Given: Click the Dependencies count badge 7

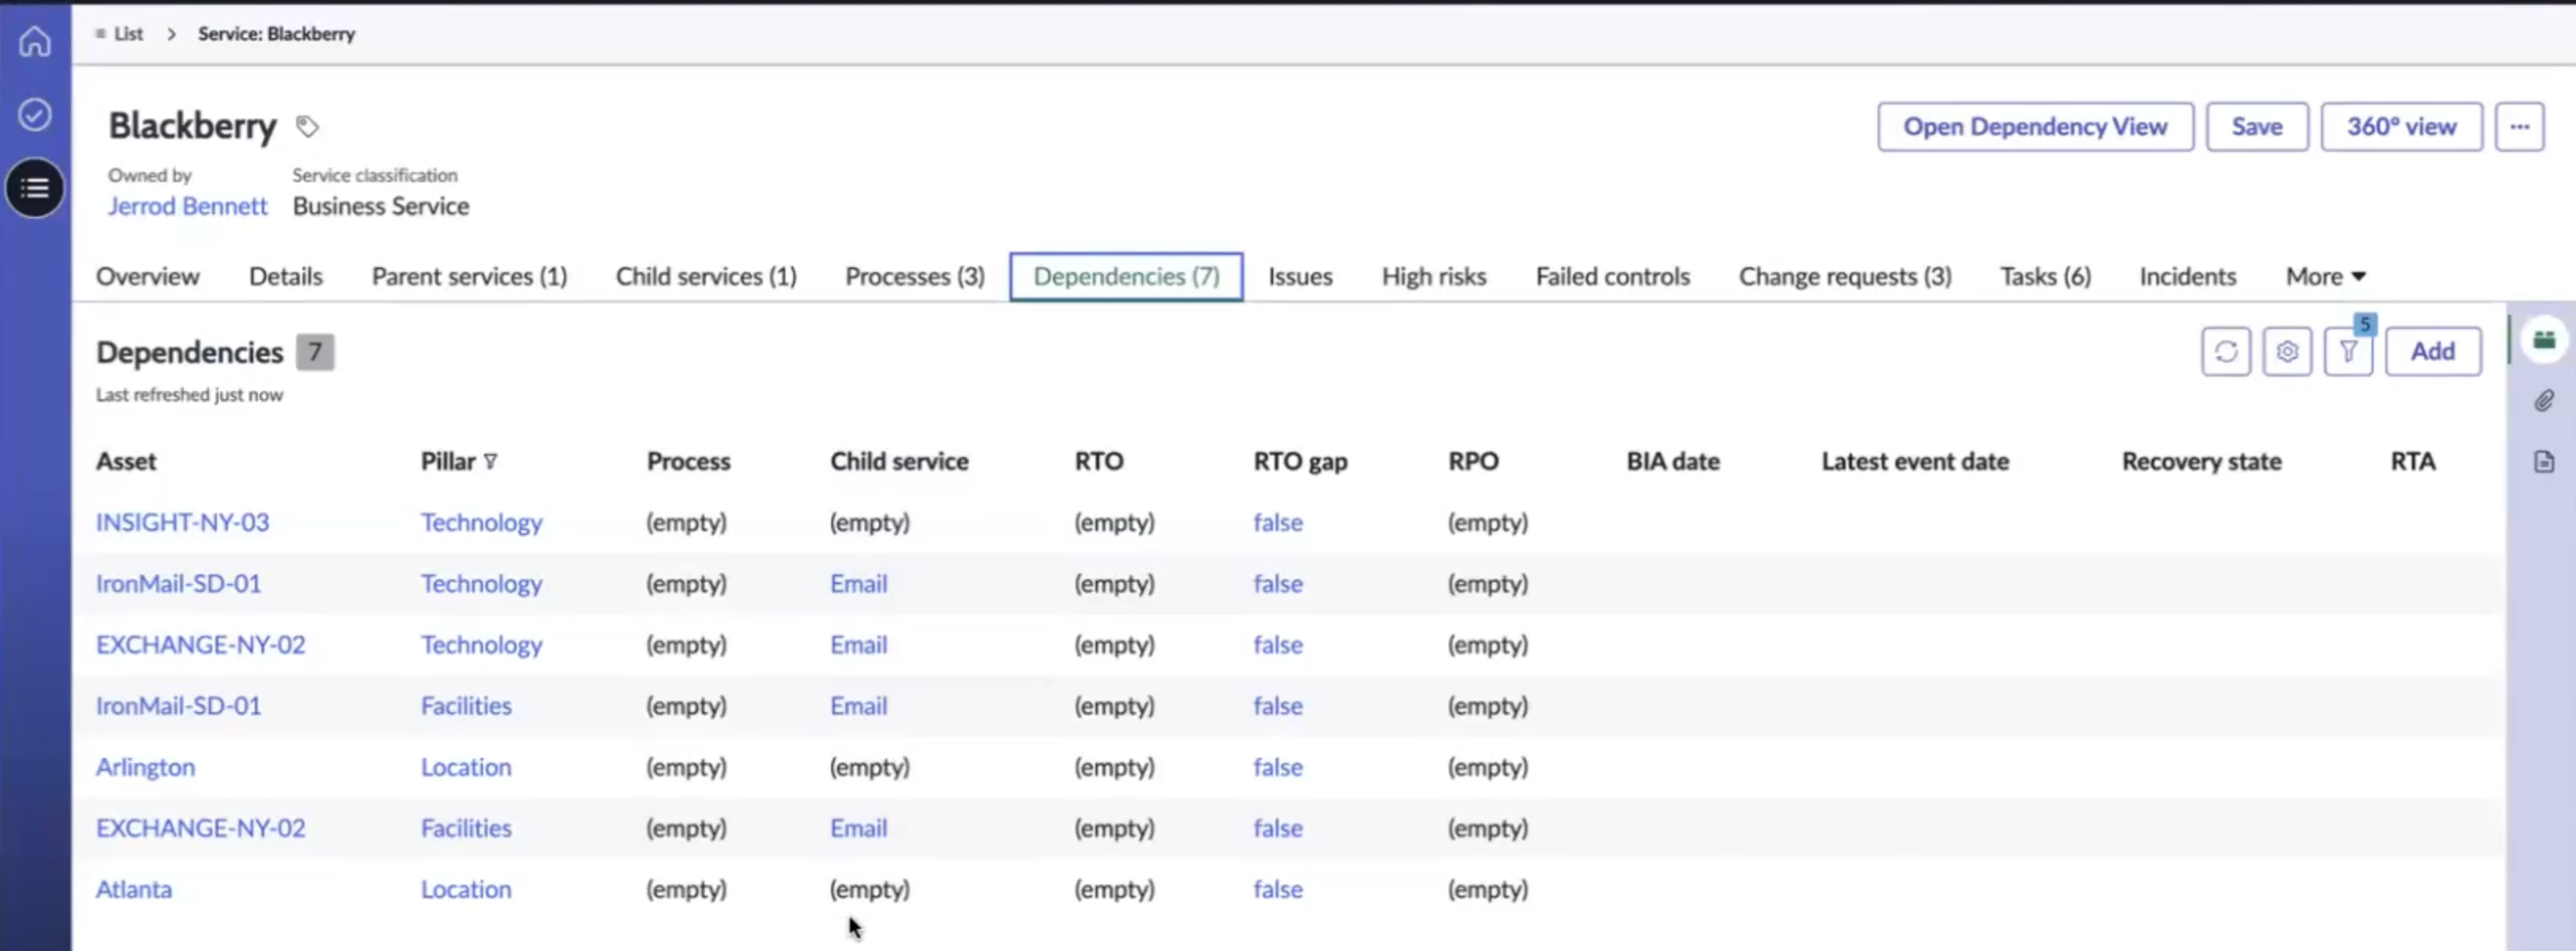Looking at the screenshot, I should [x=315, y=351].
